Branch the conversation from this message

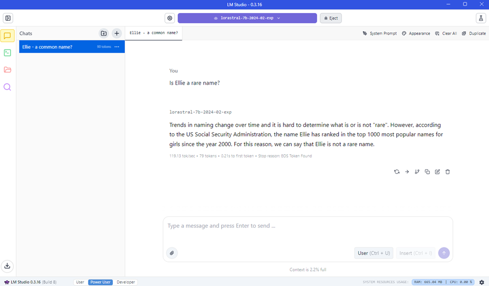417,172
